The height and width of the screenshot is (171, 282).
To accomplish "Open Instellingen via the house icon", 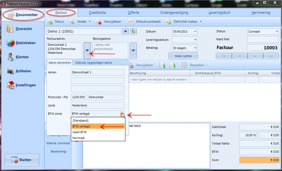I will tap(11, 85).
